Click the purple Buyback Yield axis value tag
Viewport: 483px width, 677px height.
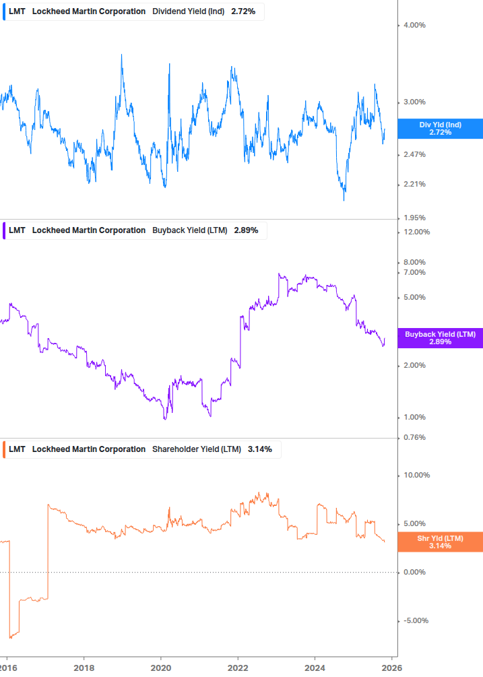[440, 338]
